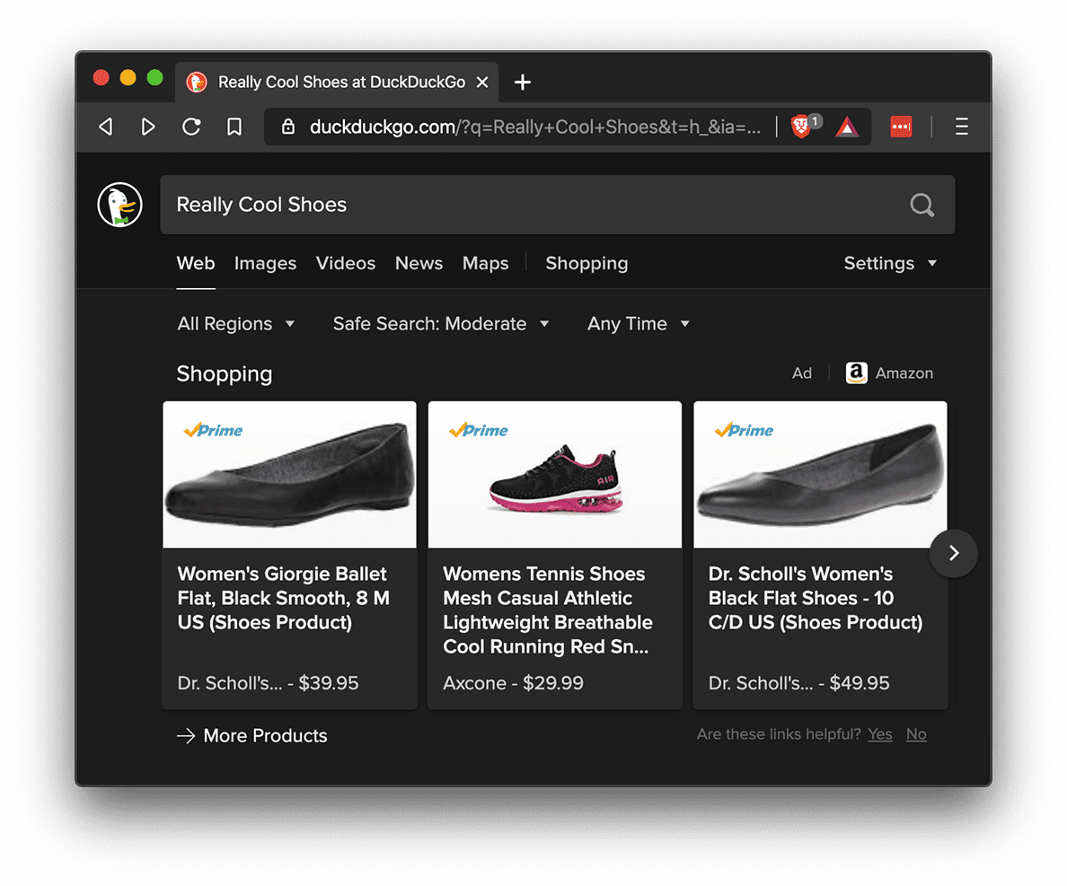Viewport: 1067px width, 886px height.
Task: Open the pink tennis sneaker image
Action: tap(554, 475)
